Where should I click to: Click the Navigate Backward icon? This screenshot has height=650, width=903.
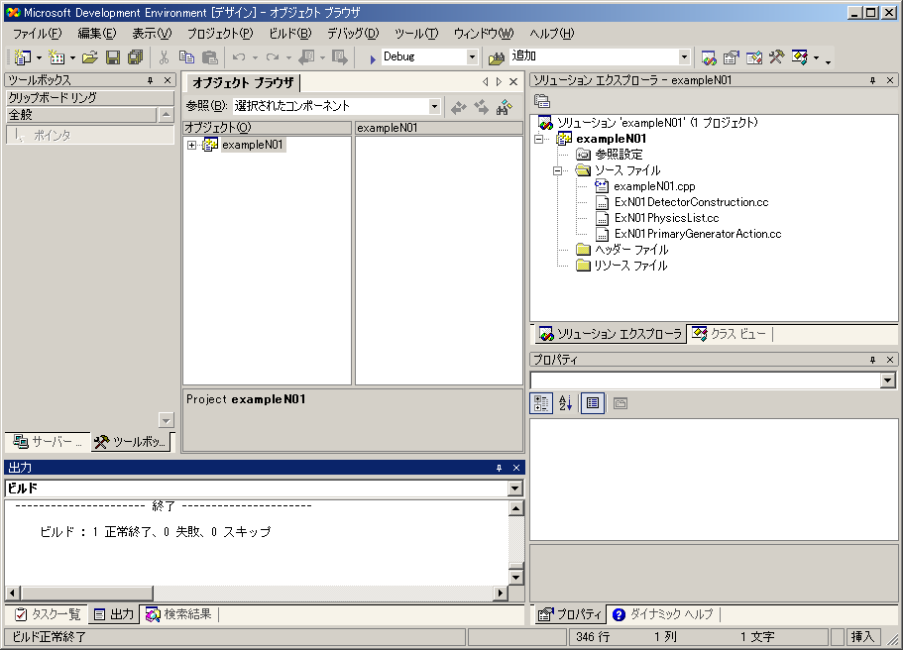306,57
